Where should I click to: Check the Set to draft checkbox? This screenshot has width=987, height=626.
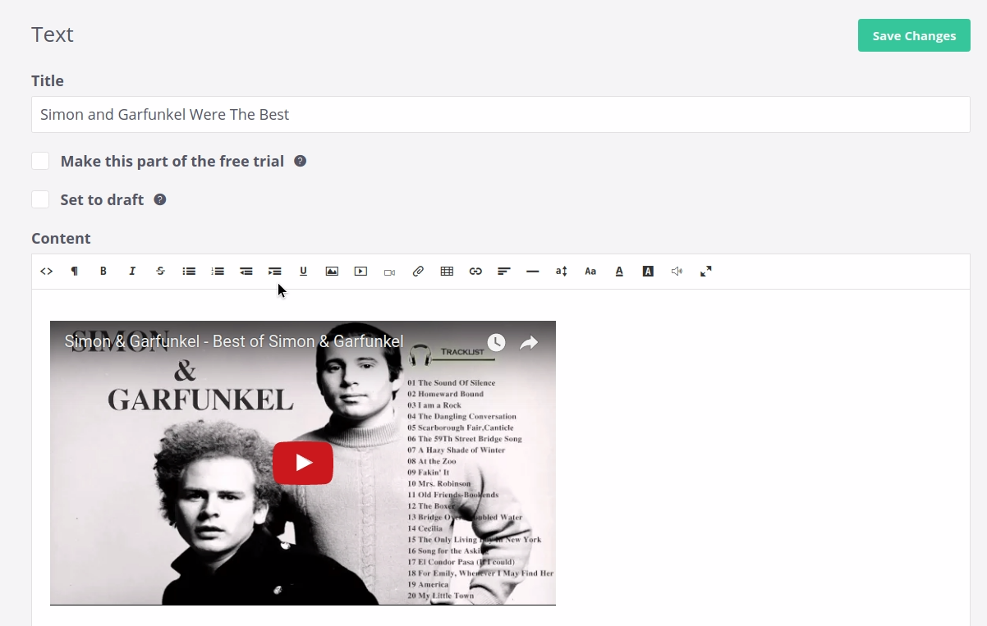tap(40, 199)
